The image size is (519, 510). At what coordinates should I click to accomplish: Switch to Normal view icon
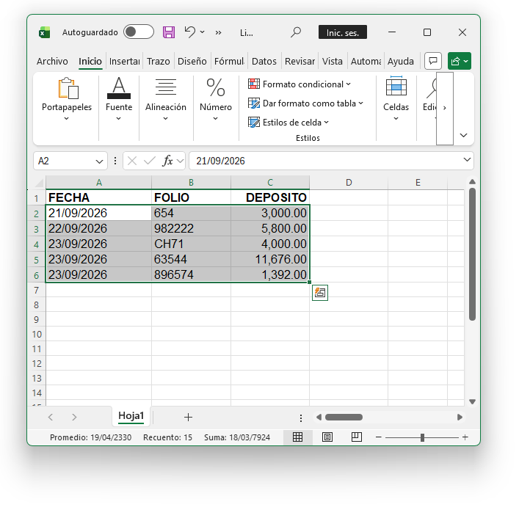pyautogui.click(x=297, y=437)
